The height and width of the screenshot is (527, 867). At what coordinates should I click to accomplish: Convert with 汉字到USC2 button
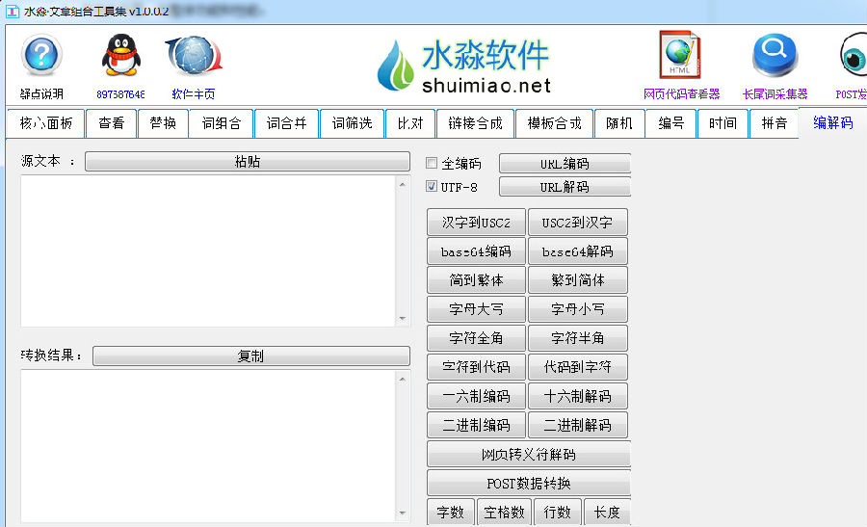coord(476,223)
